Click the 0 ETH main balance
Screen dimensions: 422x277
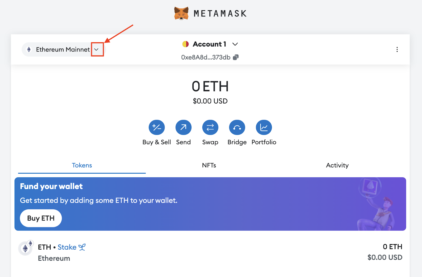point(210,87)
